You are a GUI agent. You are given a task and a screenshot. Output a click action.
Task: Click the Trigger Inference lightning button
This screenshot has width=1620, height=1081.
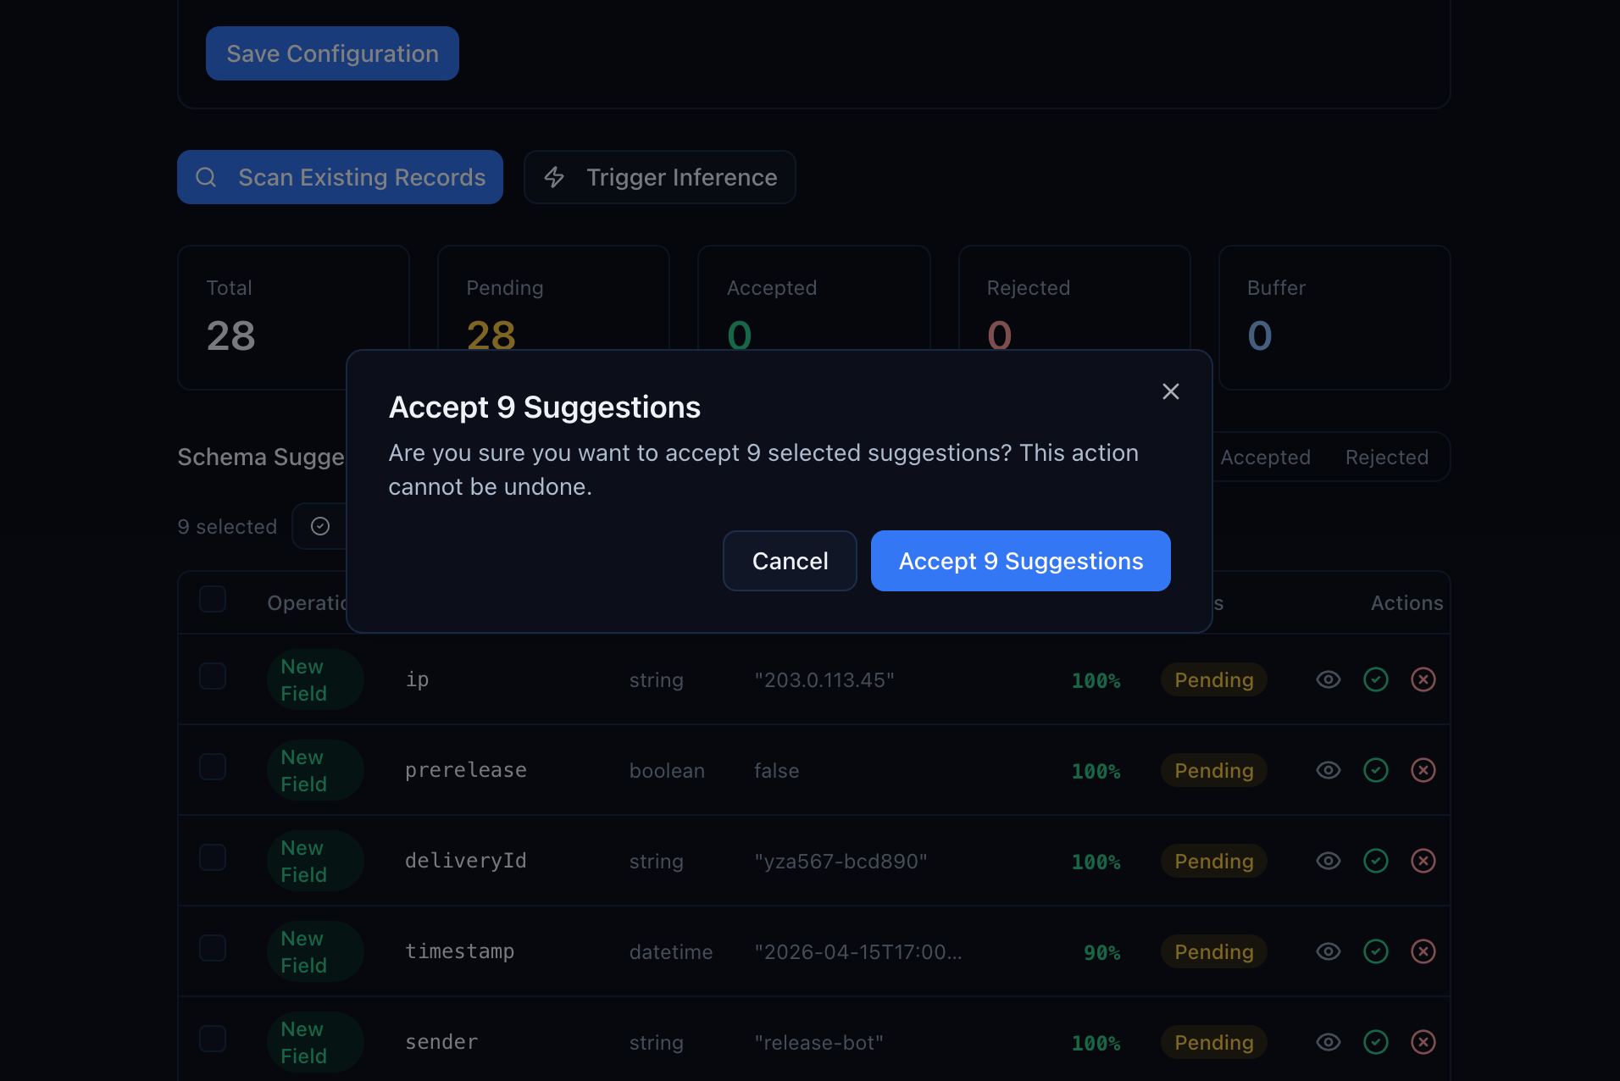(x=659, y=177)
